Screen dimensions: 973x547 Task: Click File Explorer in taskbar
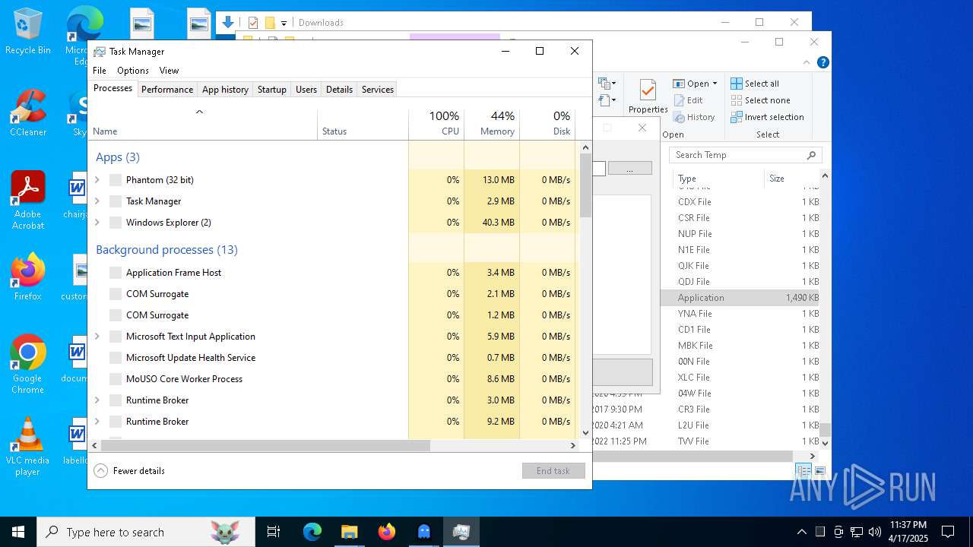click(349, 532)
